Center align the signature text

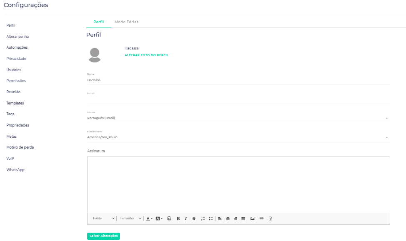coord(228,219)
